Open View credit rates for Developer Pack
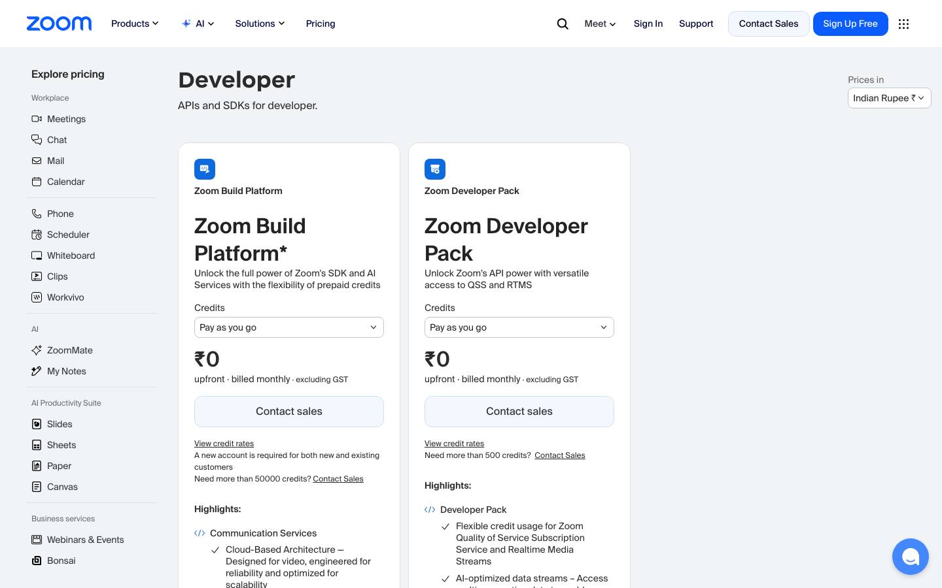 tap(454, 444)
